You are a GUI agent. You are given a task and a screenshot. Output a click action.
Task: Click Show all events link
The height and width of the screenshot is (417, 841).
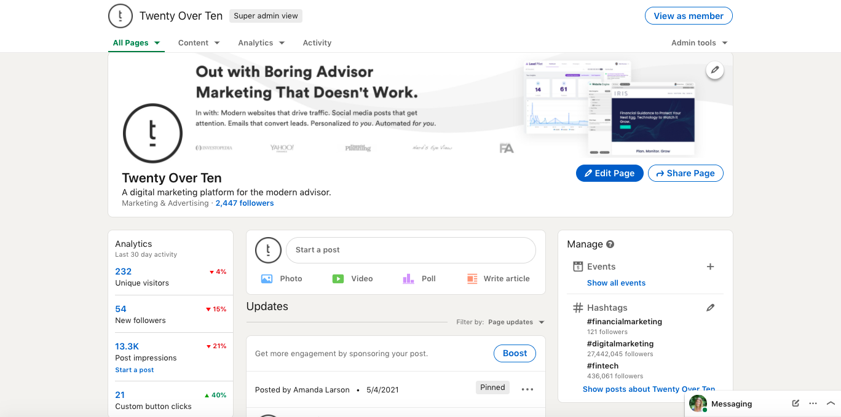(x=616, y=283)
